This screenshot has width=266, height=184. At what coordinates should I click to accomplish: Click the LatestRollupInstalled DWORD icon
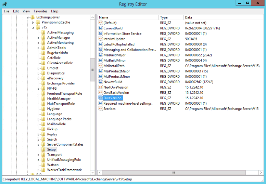[101, 44]
